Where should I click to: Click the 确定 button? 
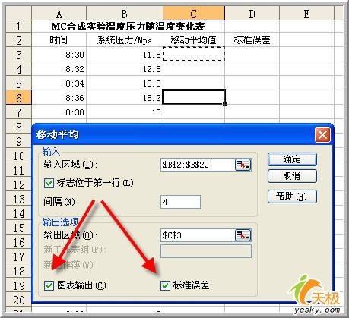(x=292, y=159)
